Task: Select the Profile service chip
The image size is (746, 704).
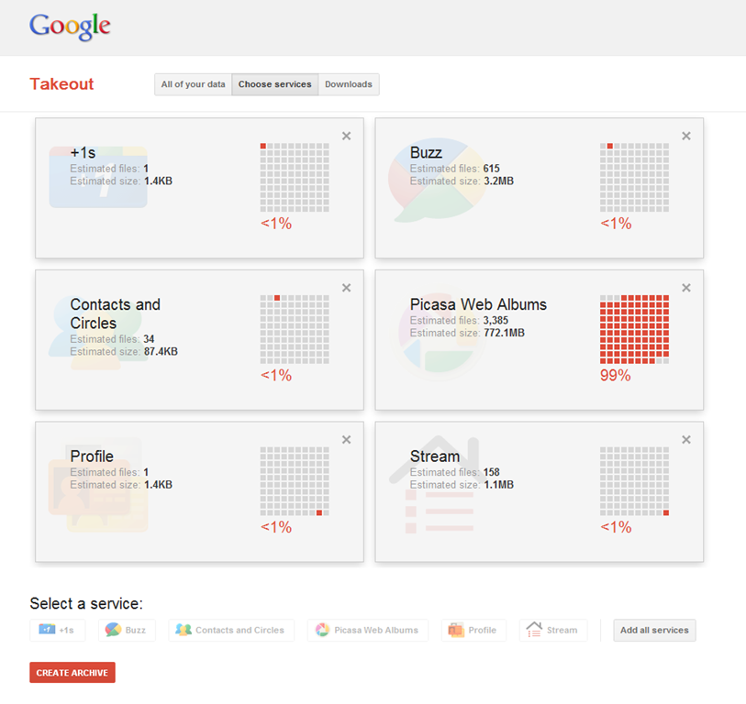Action: [473, 631]
